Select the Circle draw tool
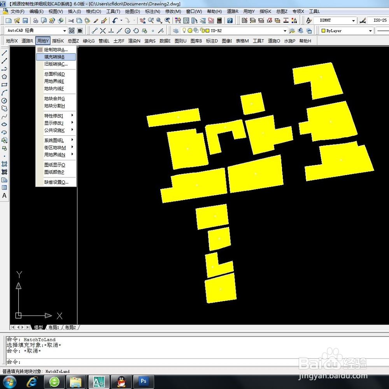Image resolution: width=389 pixels, height=389 pixels. (4, 100)
